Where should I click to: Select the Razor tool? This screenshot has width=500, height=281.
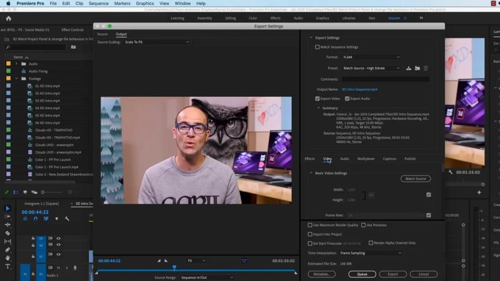click(x=7, y=233)
